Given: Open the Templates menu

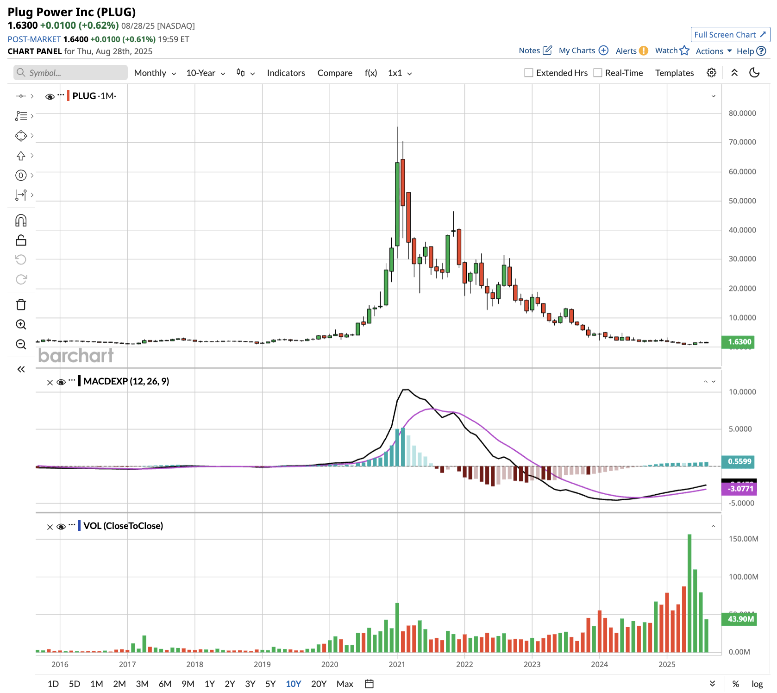Looking at the screenshot, I should click(x=674, y=73).
